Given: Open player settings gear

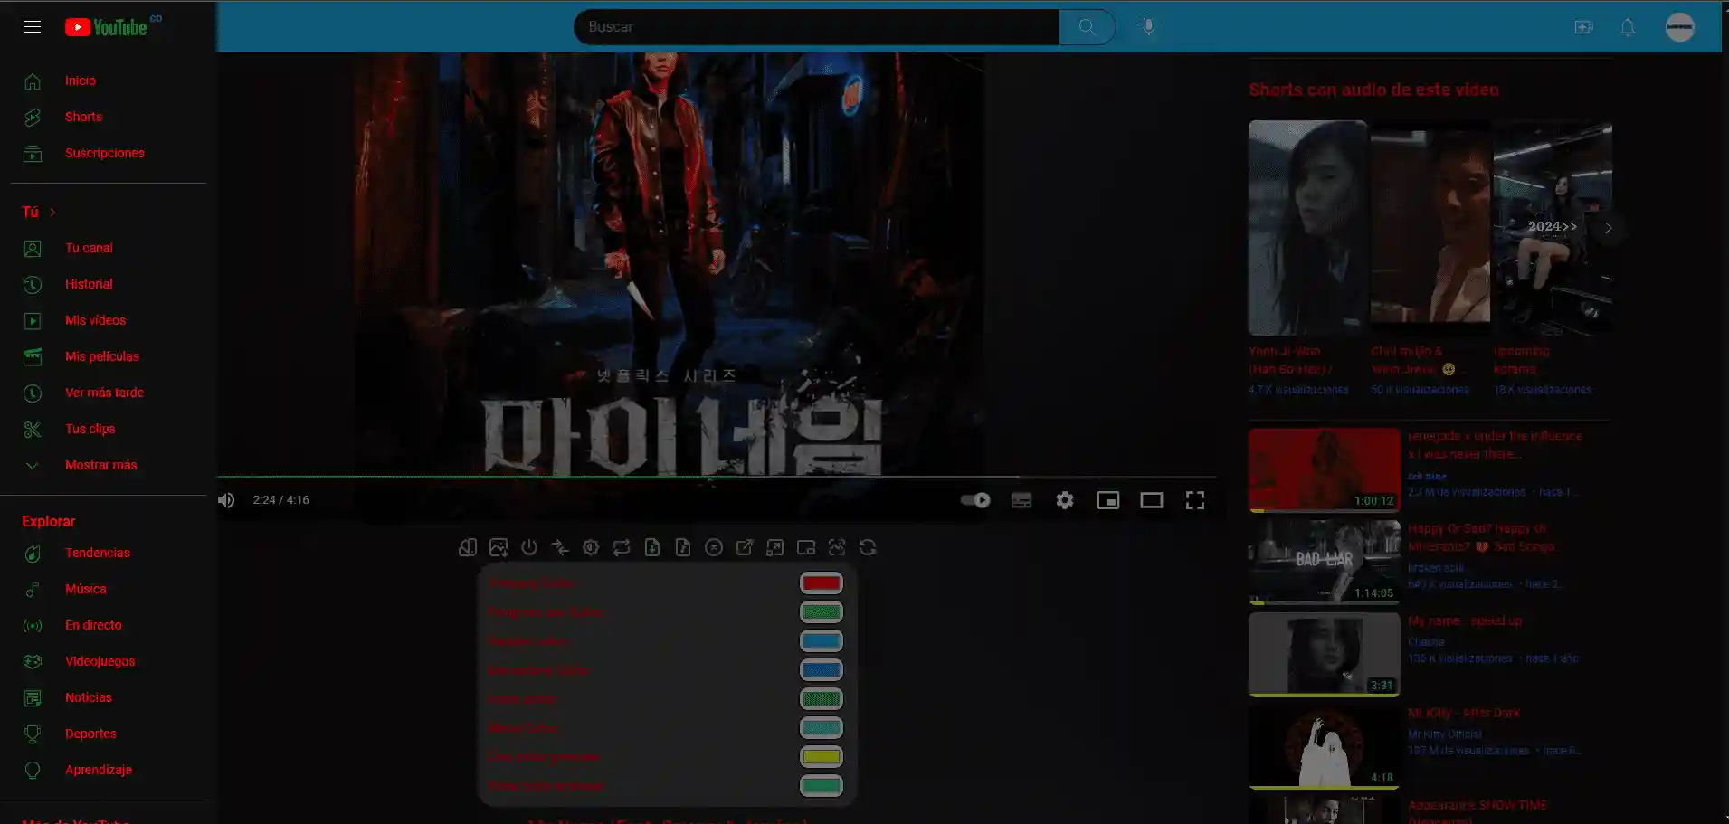Looking at the screenshot, I should 1065,500.
